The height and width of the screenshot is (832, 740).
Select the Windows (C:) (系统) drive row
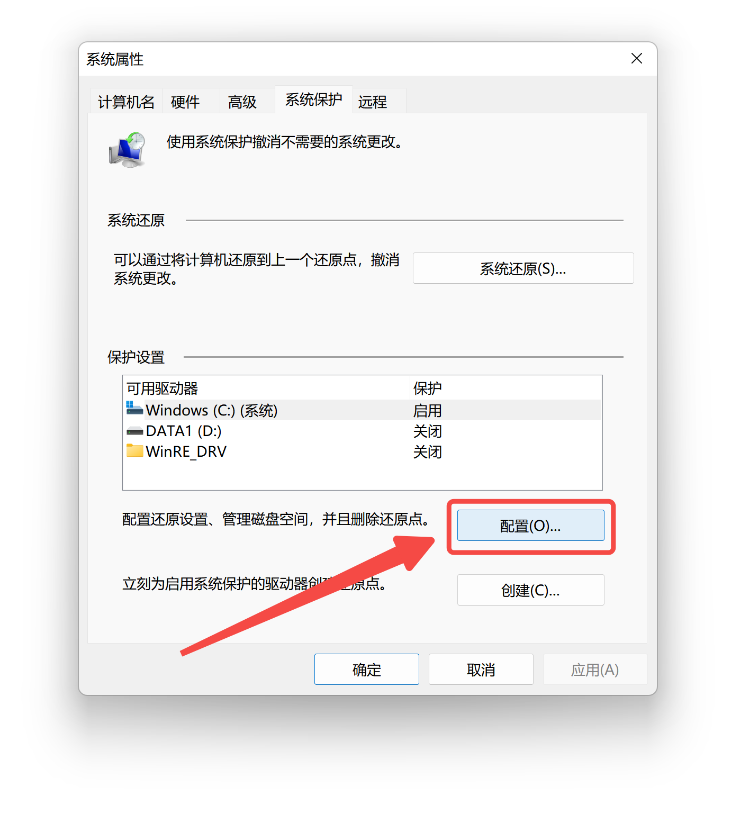coord(363,410)
